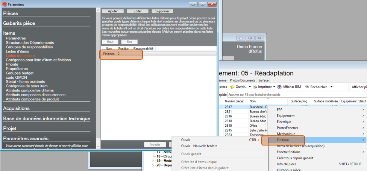Screen dimensions: 367x171
Task: Open the dropdown arrow next to Imprimer
Action: [274, 87]
